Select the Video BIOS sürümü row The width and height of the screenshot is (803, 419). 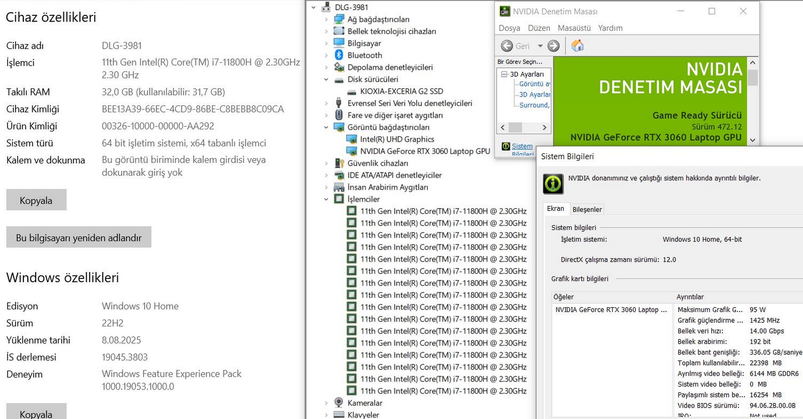coord(739,405)
